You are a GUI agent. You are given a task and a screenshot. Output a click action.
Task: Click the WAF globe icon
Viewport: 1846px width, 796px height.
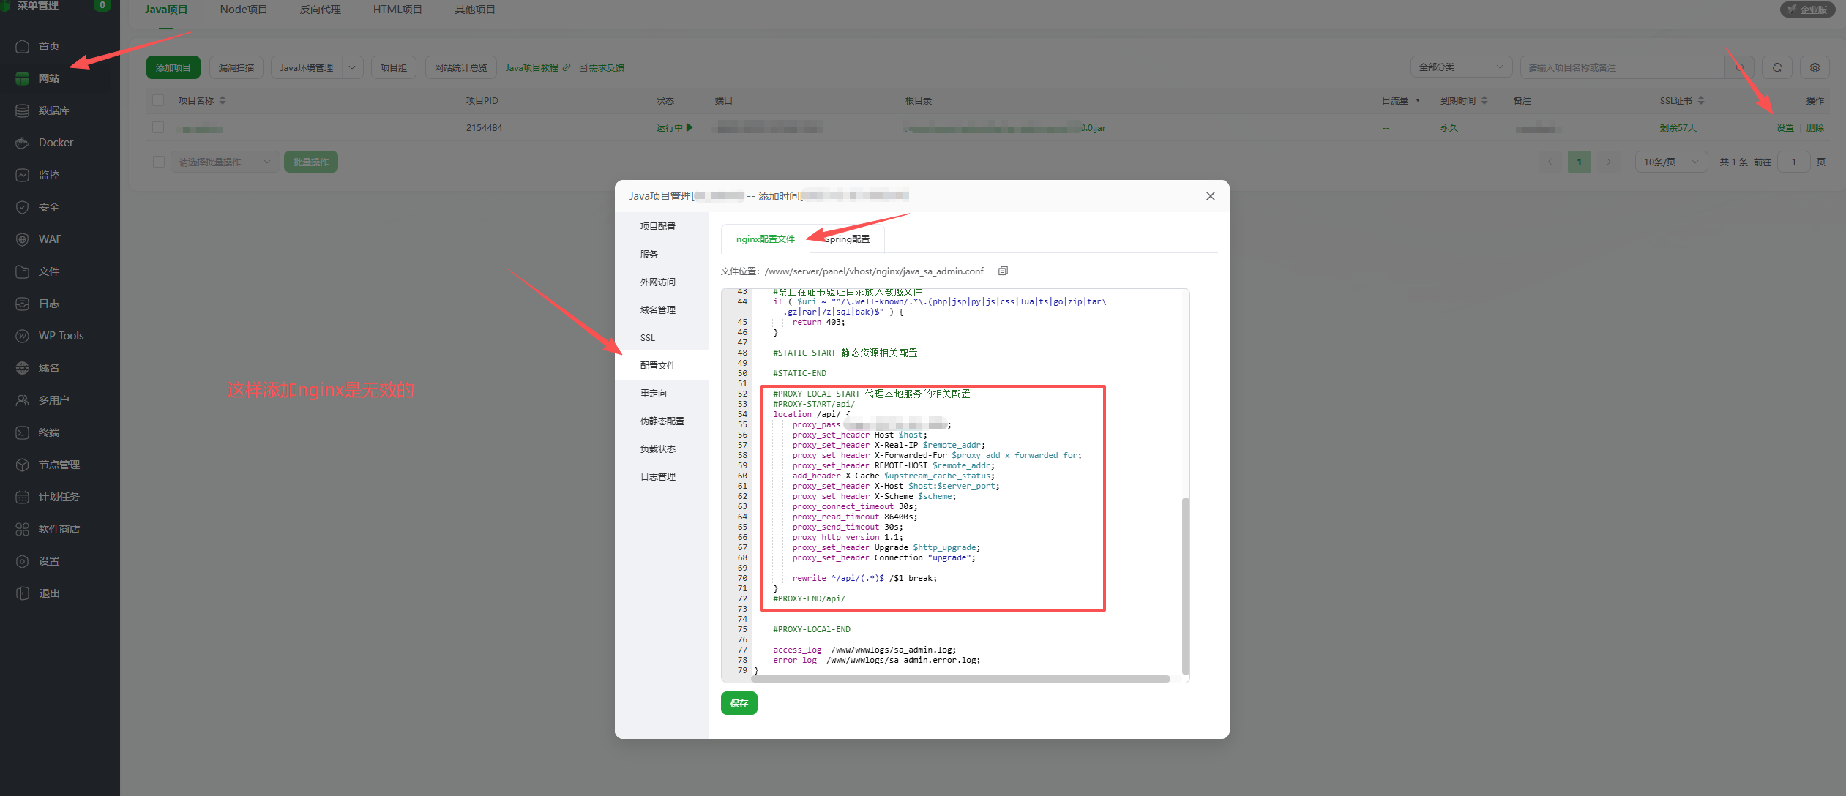tap(22, 239)
